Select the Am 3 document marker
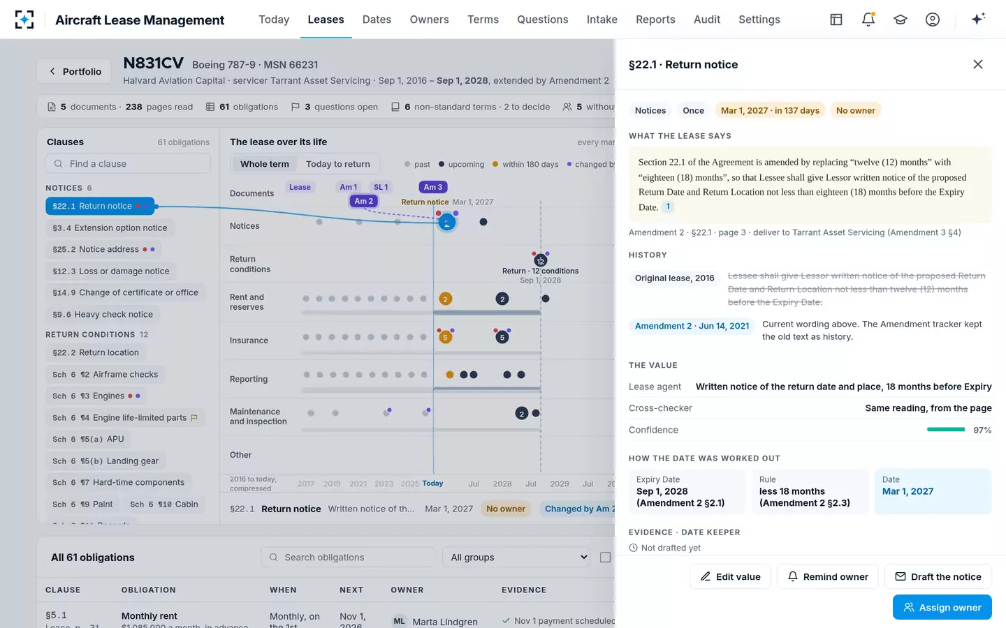The height and width of the screenshot is (628, 1006). pos(433,187)
